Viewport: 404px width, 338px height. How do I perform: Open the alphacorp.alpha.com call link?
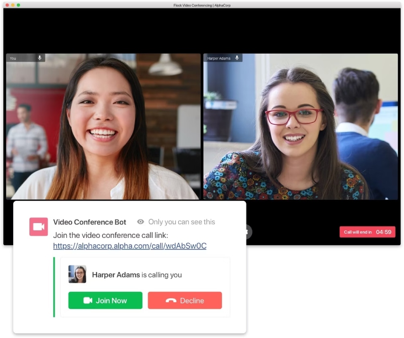(130, 246)
